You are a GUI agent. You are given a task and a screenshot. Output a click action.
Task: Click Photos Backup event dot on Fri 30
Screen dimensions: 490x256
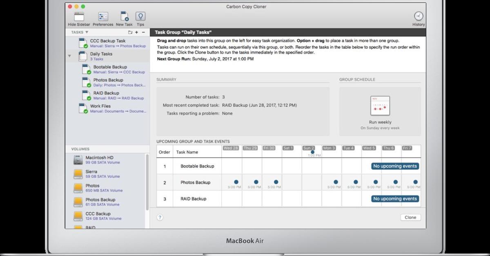[276, 182]
